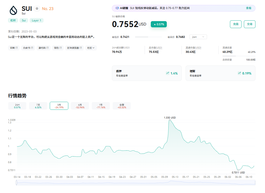Select the 7天 trend tab

(x=38, y=106)
